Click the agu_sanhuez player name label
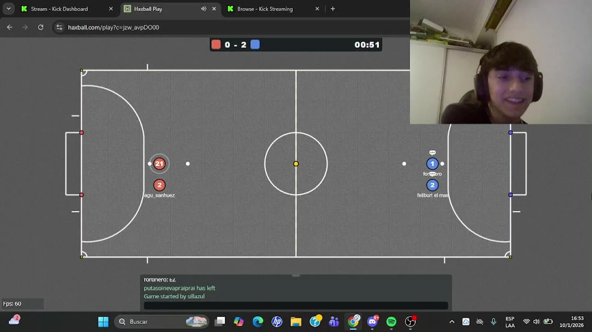The width and height of the screenshot is (592, 332). pos(160,195)
